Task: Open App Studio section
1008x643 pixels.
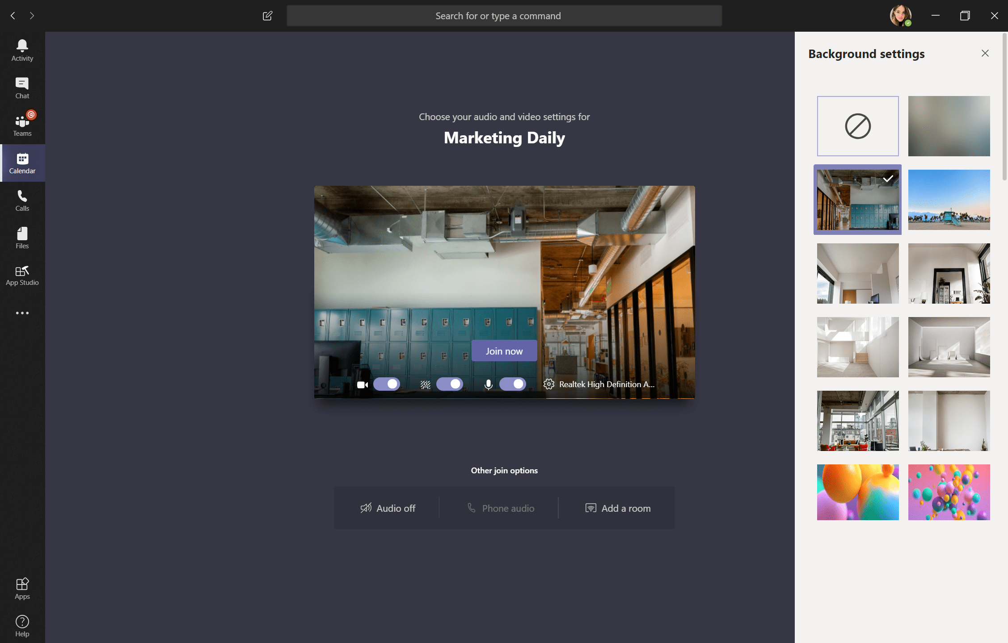Action: coord(22,275)
